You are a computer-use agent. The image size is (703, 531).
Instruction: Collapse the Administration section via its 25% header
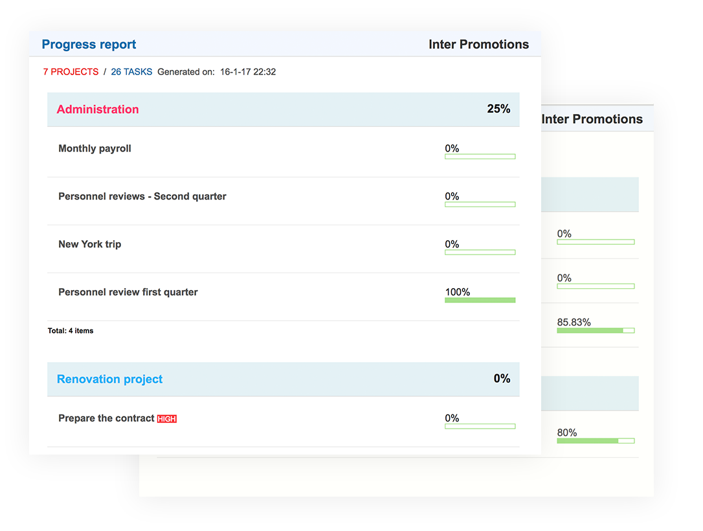tap(498, 109)
